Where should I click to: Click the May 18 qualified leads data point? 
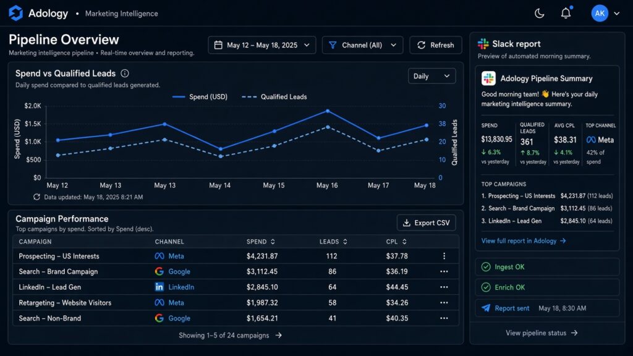point(427,140)
